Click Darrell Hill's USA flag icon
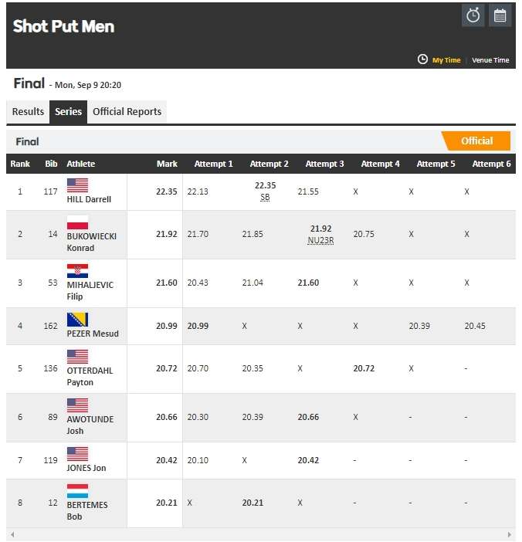Viewport: 522px width, 542px height. [77, 185]
